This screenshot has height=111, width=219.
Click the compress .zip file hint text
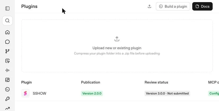tap(117, 53)
